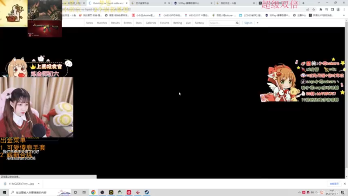This screenshot has height=196, width=348.
Task: Toggle the browser side panel icon
Action: [332, 10]
